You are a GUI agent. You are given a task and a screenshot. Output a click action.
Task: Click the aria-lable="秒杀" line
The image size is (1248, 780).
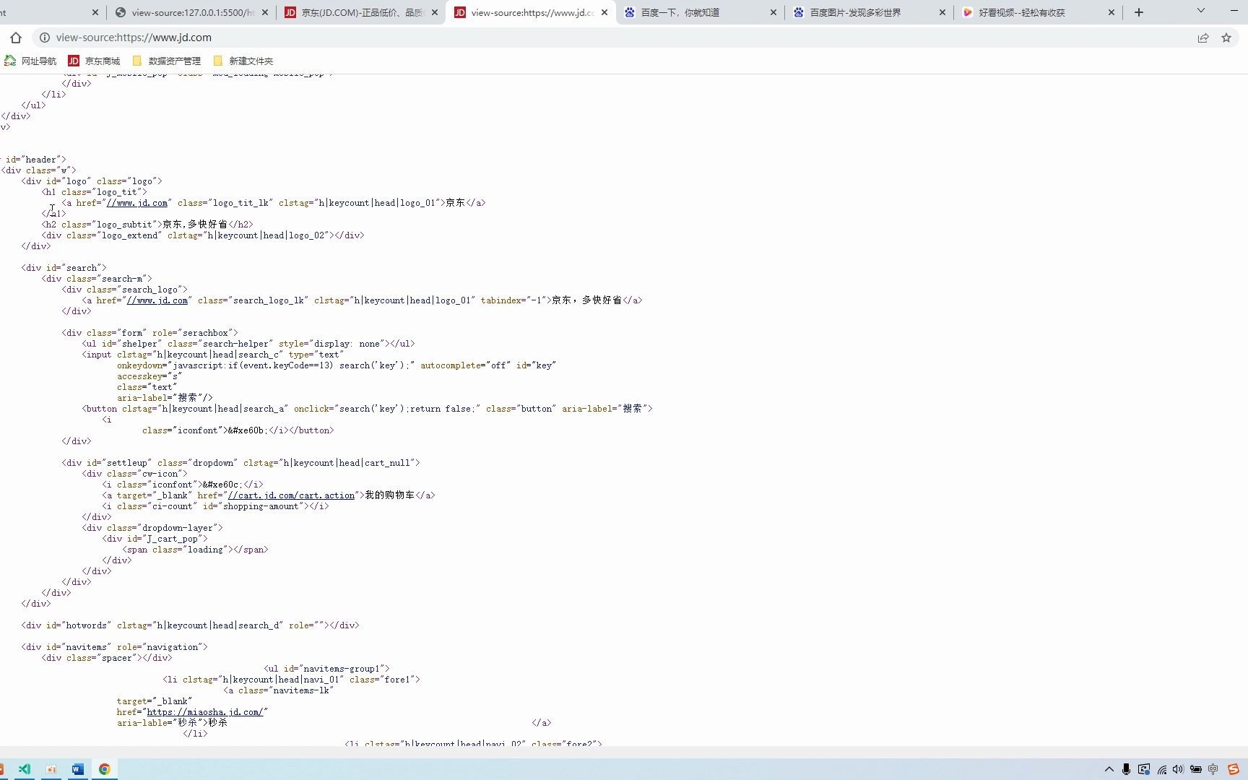172,723
